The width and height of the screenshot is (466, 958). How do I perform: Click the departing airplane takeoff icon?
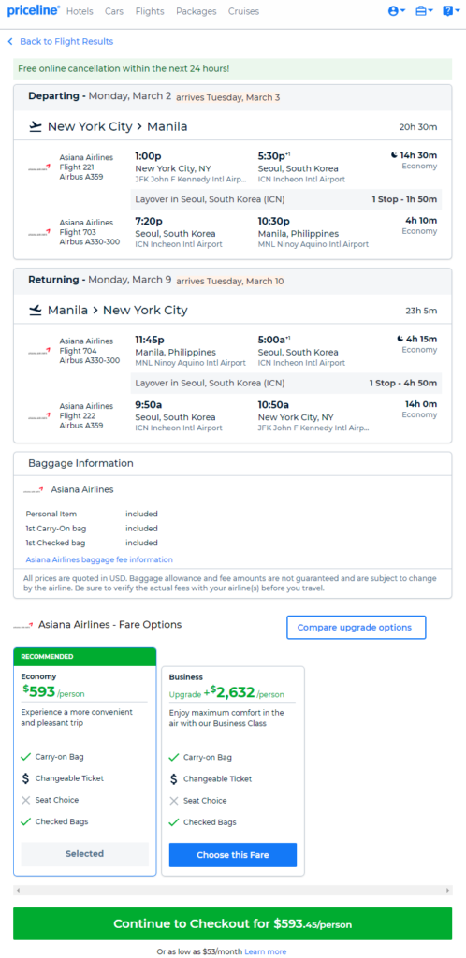[36, 127]
